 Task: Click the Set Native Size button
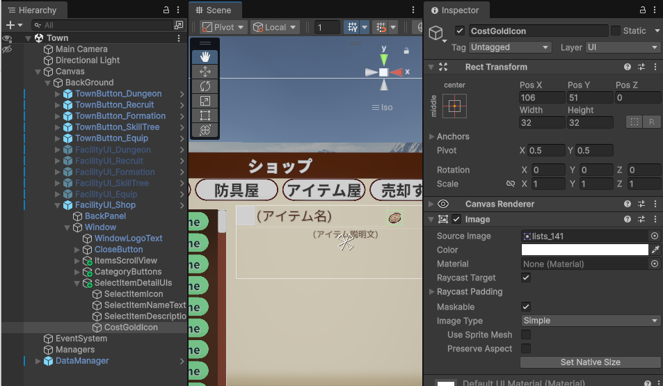pyautogui.click(x=590, y=362)
